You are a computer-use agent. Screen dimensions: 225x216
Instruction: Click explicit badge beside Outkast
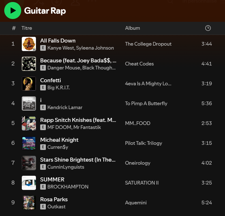click(43, 207)
